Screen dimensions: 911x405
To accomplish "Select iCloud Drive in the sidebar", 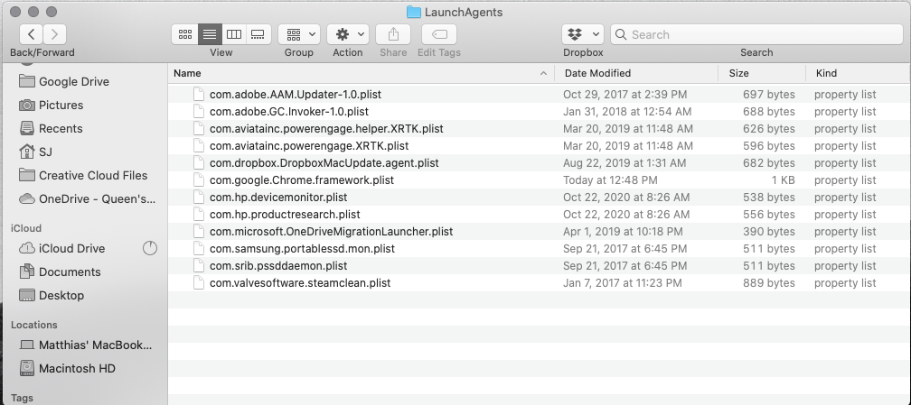I will coord(71,248).
